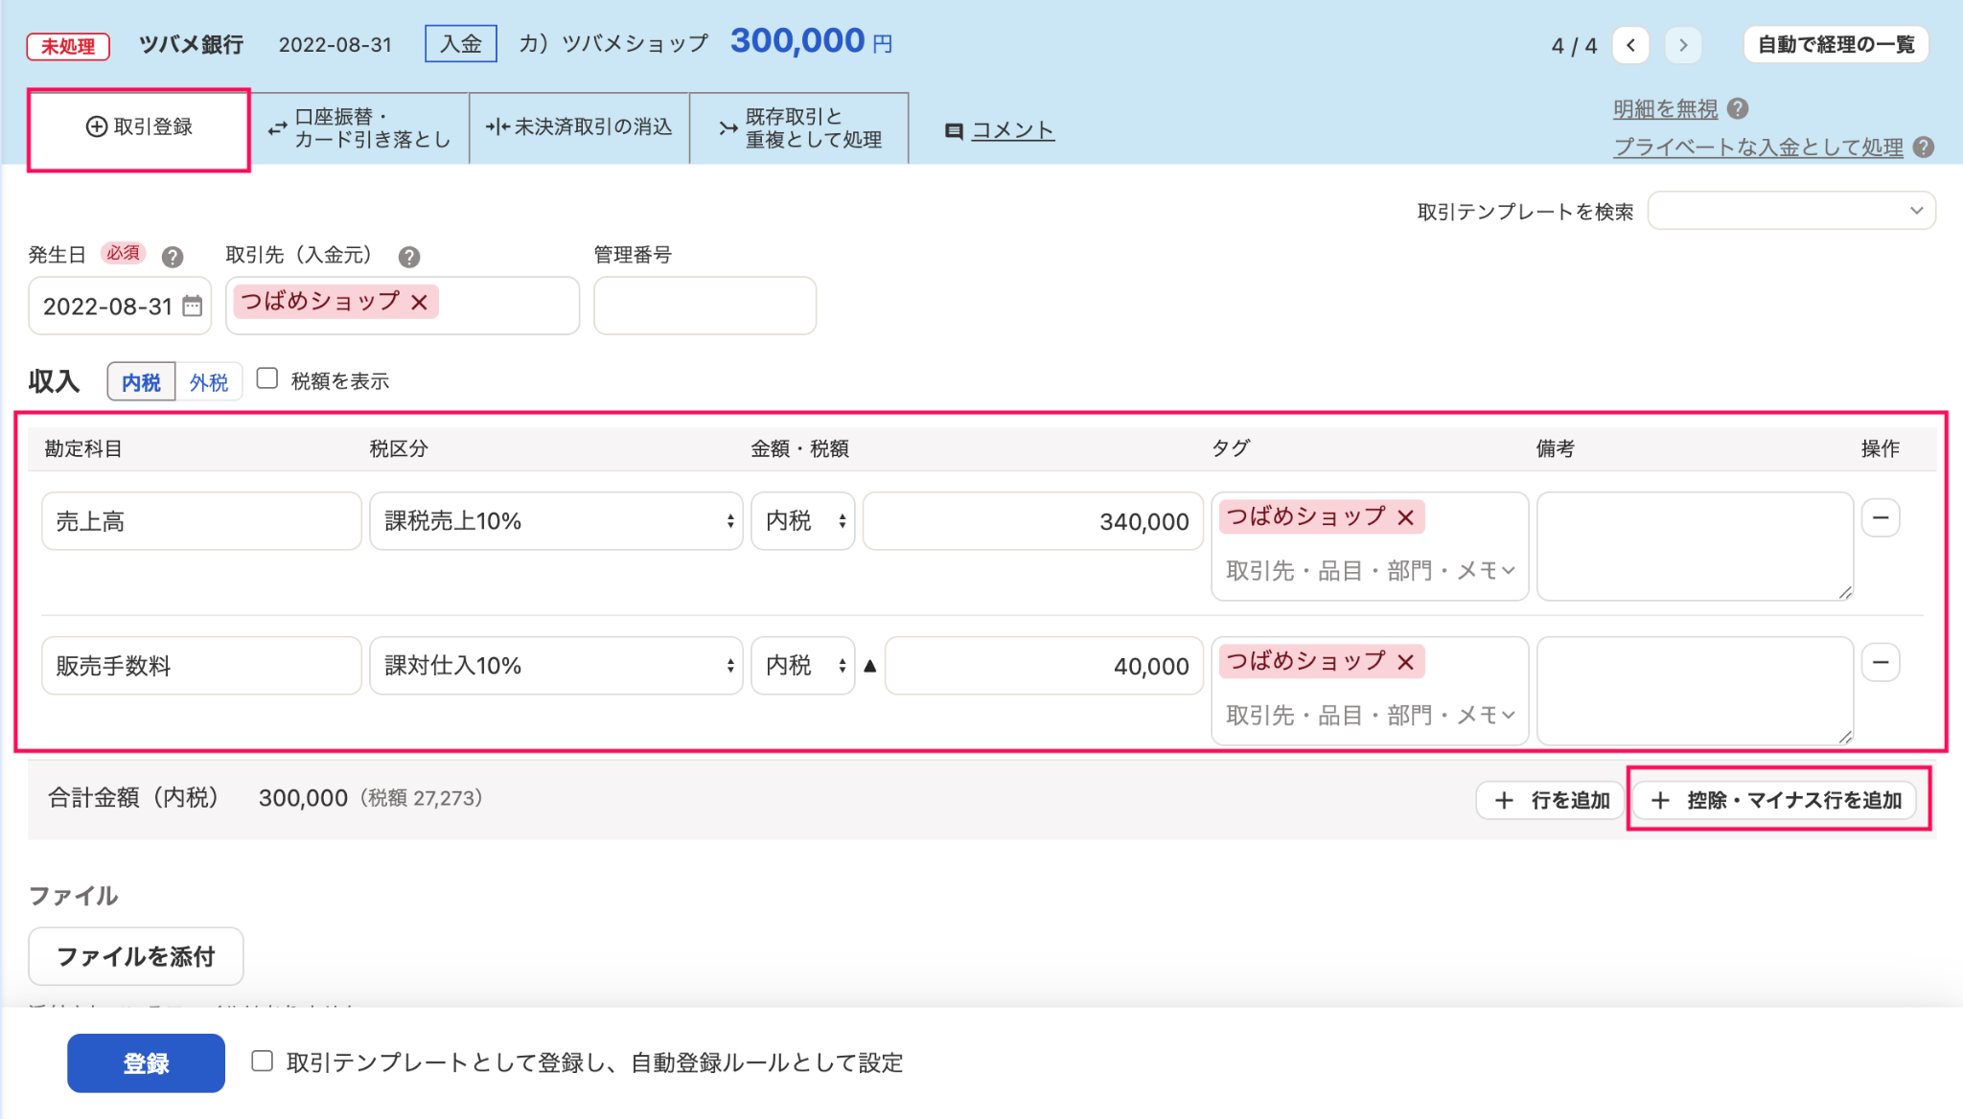Viewport: 1963px width, 1119px height.
Task: Open help icon next to プライベートな入金として処理
Action: [x=1923, y=148]
